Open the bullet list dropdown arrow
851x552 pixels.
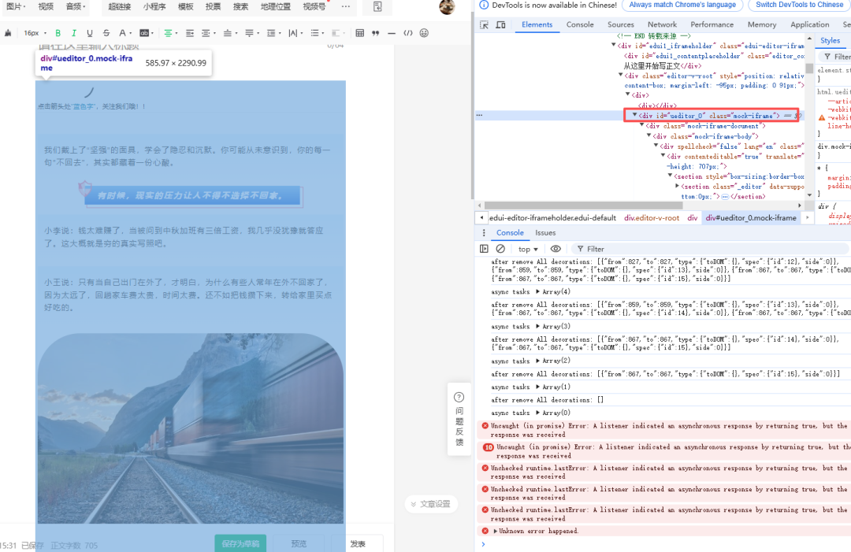coord(323,34)
